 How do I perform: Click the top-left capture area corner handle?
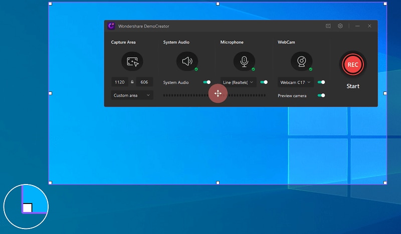point(51,4)
